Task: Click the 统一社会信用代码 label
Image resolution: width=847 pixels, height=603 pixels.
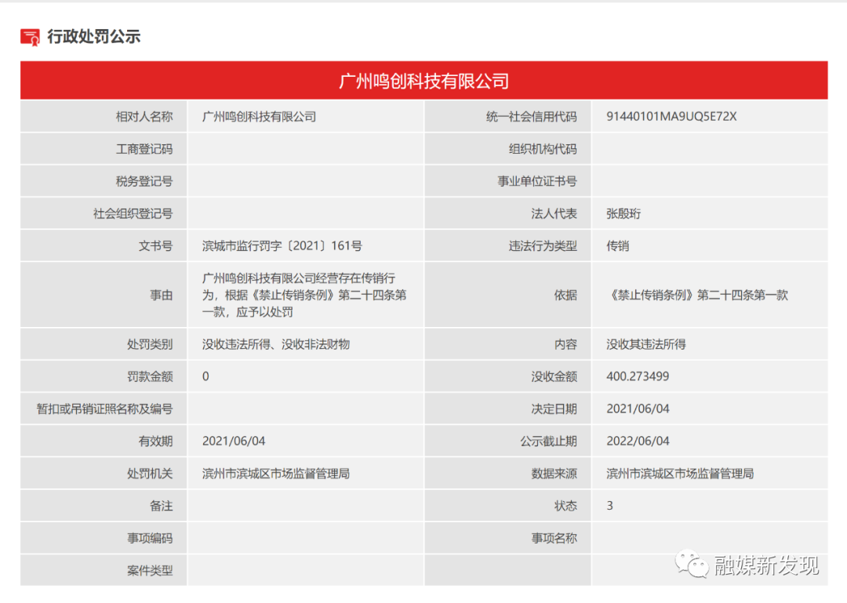Action: pos(531,117)
